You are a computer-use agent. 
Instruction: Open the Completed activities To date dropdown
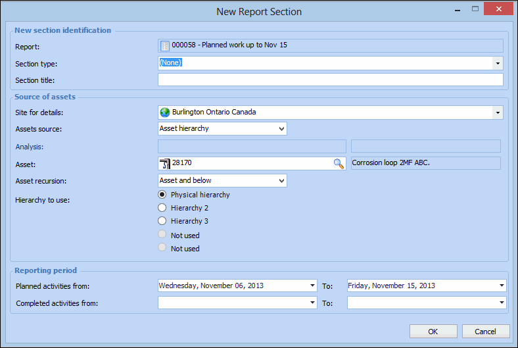pos(502,303)
